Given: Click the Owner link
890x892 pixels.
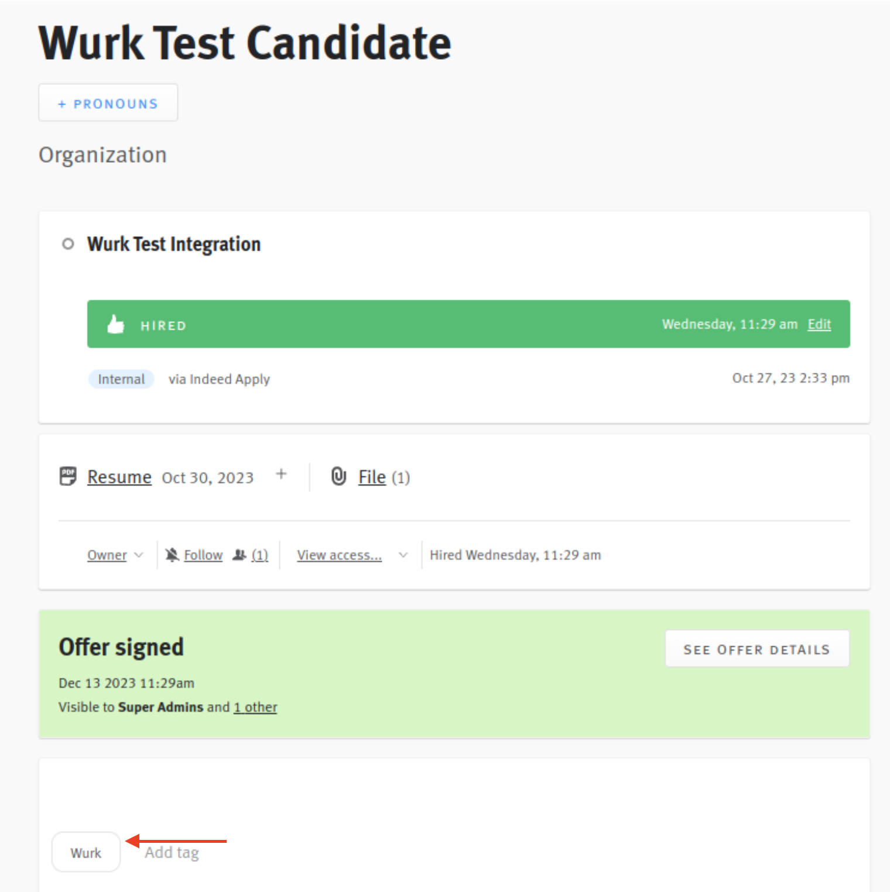Looking at the screenshot, I should coord(107,555).
